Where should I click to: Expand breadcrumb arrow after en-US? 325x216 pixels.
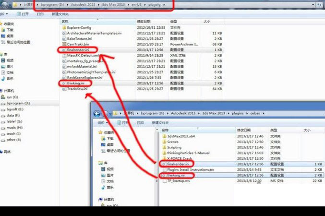click(x=145, y=5)
